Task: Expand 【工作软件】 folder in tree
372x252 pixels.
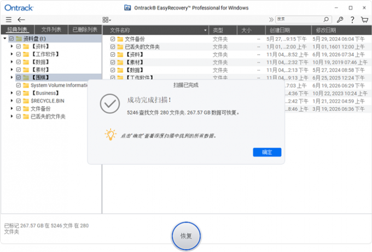Action: click(x=11, y=54)
